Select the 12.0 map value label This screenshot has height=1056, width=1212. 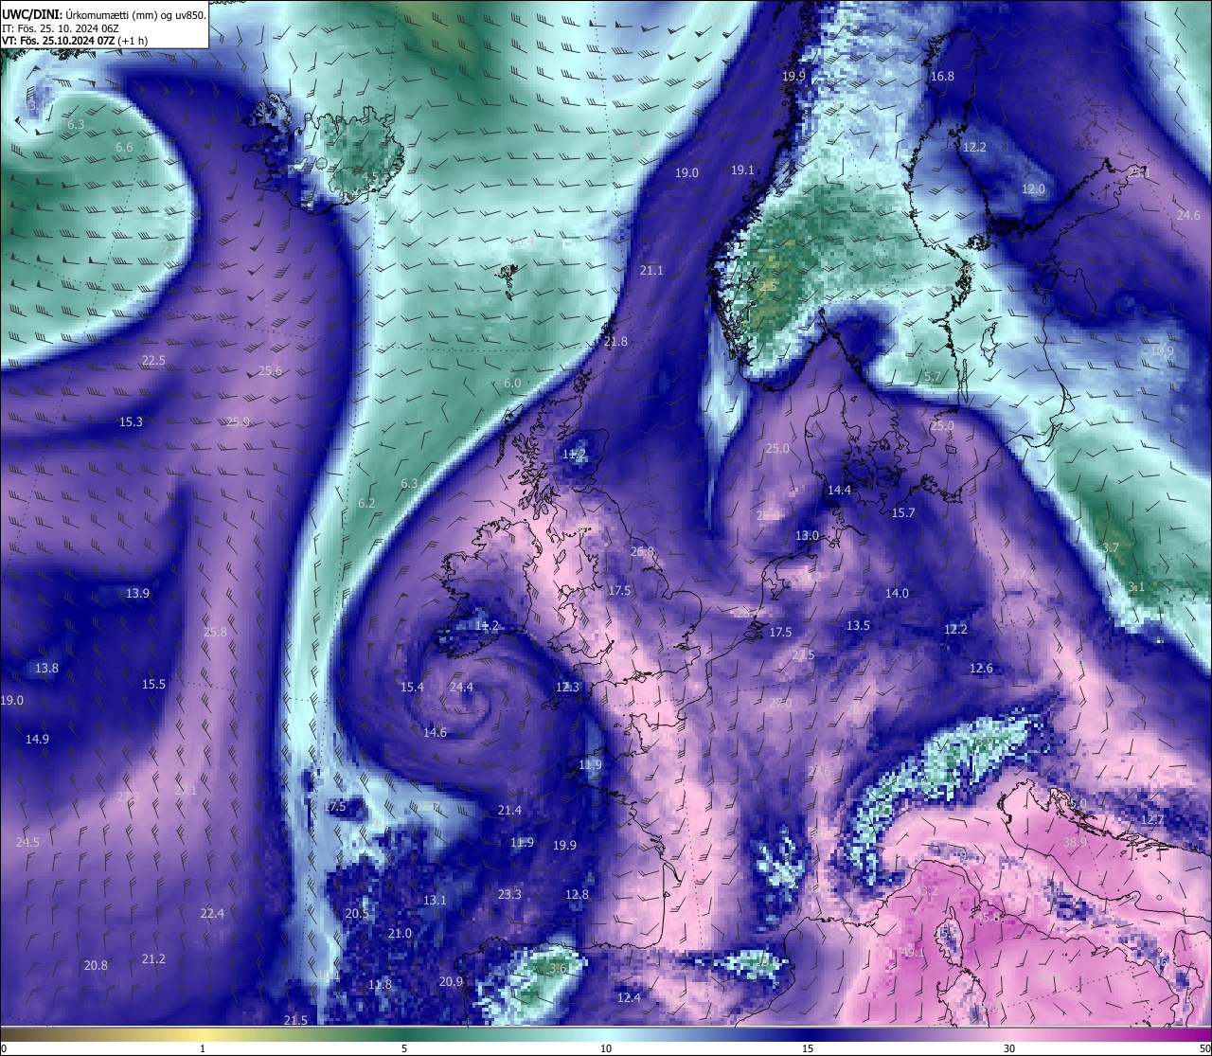click(1033, 189)
